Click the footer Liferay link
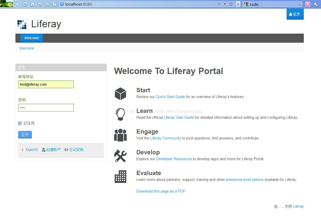Screen dimensions: 321x217 click(x=298, y=206)
